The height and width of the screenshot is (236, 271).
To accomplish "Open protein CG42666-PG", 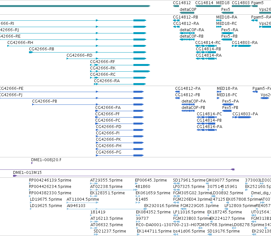I will 109,152.
